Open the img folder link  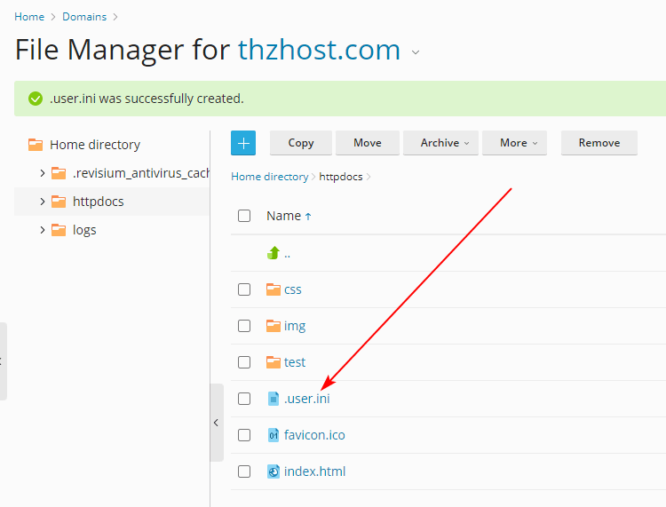coord(295,326)
